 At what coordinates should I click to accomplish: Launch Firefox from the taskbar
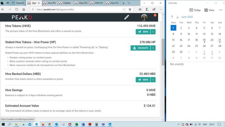click(43, 124)
